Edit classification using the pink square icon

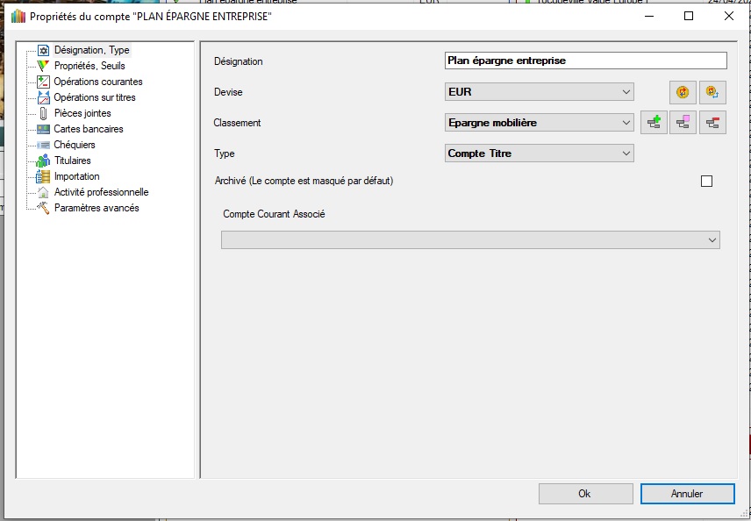pos(683,123)
